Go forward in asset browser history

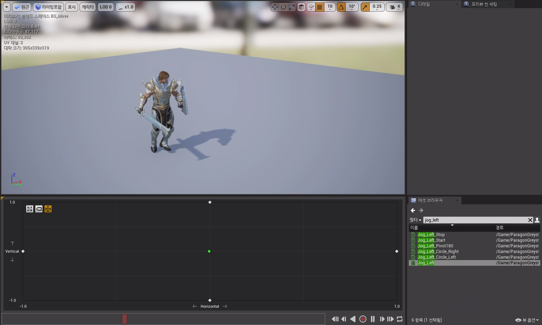tap(421, 210)
